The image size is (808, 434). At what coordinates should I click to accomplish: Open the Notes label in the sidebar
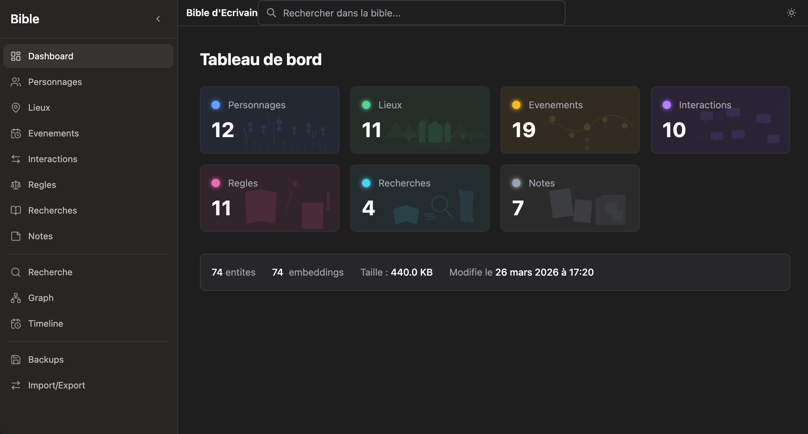point(41,236)
